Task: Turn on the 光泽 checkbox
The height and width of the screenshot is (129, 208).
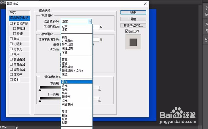Action: coord(11,54)
